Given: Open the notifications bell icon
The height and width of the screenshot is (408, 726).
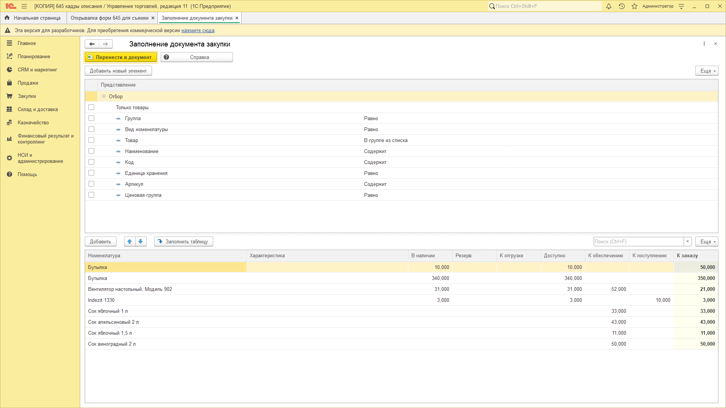Looking at the screenshot, I should pyautogui.click(x=609, y=6).
